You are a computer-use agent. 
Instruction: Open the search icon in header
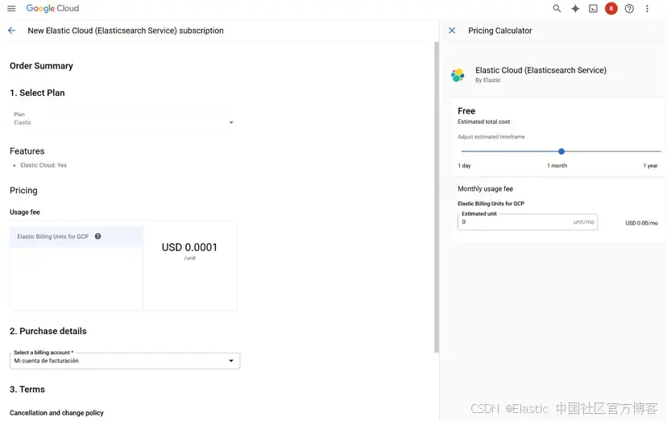[x=557, y=9]
